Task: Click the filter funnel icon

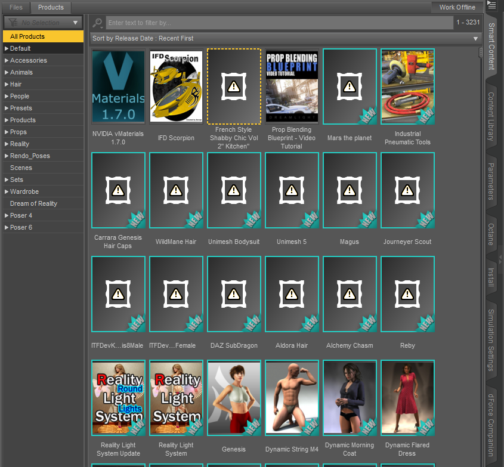Action: coord(13,23)
